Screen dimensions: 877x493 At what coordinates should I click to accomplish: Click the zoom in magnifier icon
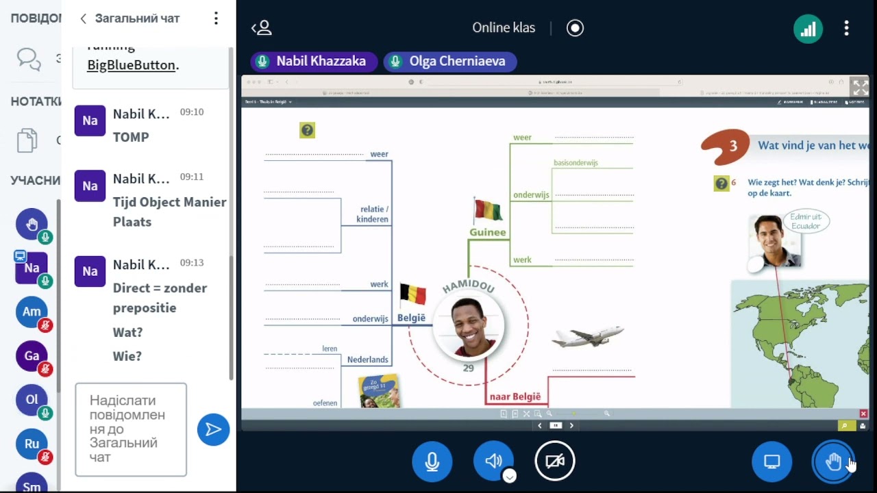click(607, 414)
